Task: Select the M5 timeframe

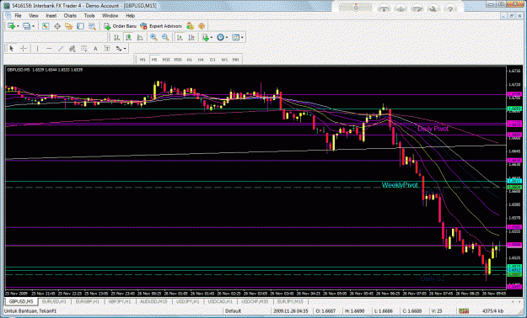Action: [154, 60]
